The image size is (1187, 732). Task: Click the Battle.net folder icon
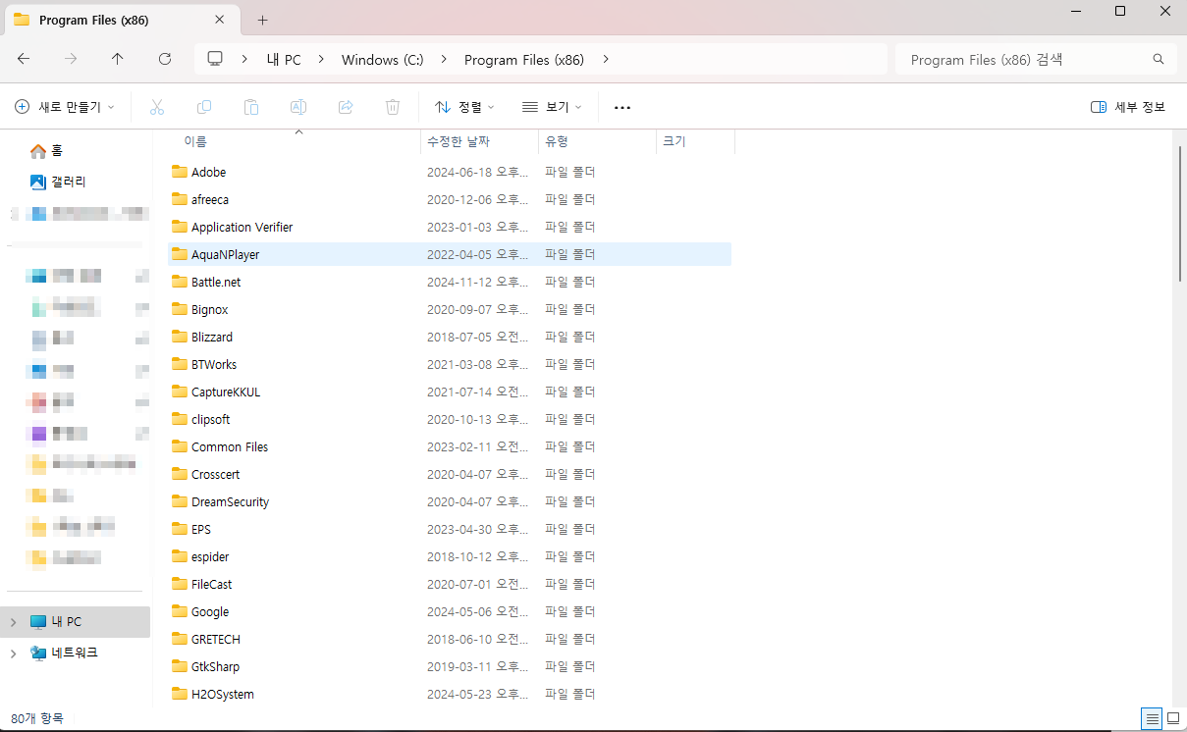tap(179, 282)
